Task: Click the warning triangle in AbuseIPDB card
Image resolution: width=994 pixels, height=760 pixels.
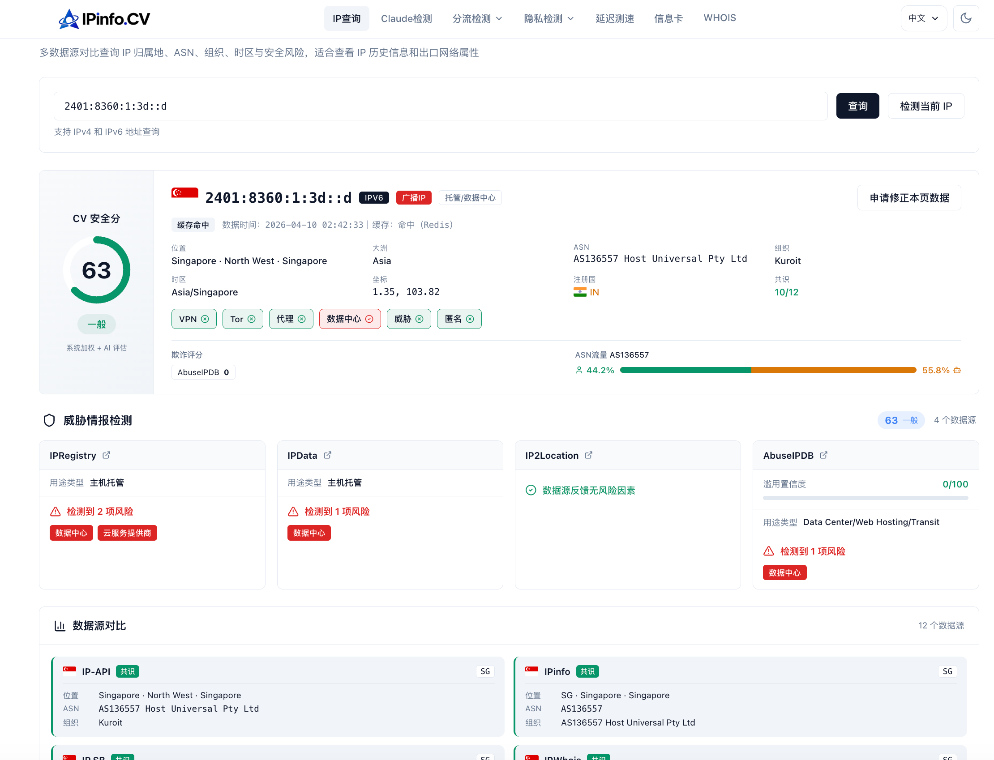Action: point(769,551)
